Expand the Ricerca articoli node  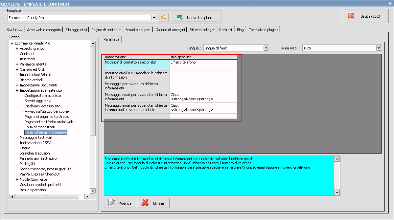click(x=17, y=80)
